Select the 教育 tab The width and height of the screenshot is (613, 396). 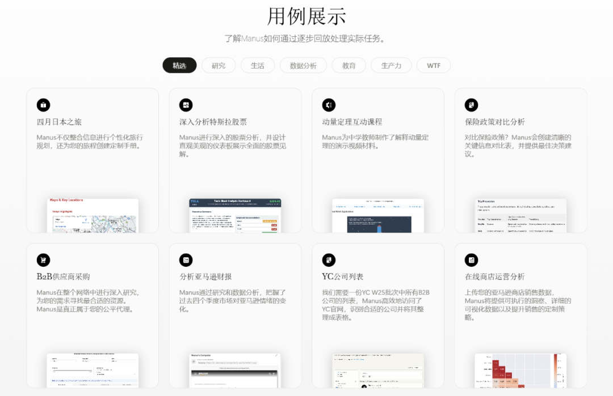pos(349,66)
